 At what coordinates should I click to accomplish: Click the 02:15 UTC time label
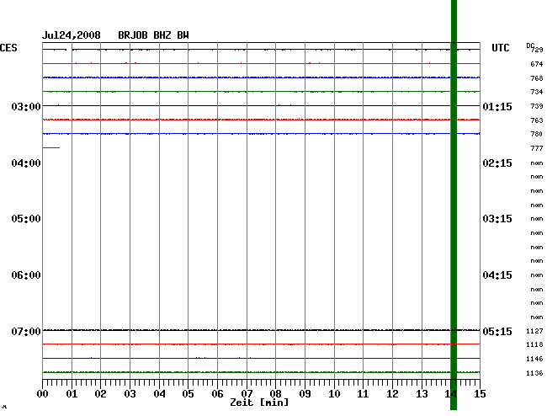[497, 163]
